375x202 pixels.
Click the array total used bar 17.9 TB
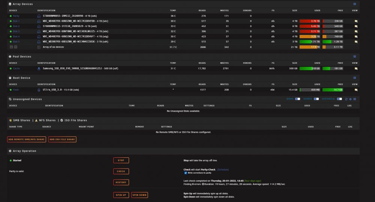click(310, 47)
